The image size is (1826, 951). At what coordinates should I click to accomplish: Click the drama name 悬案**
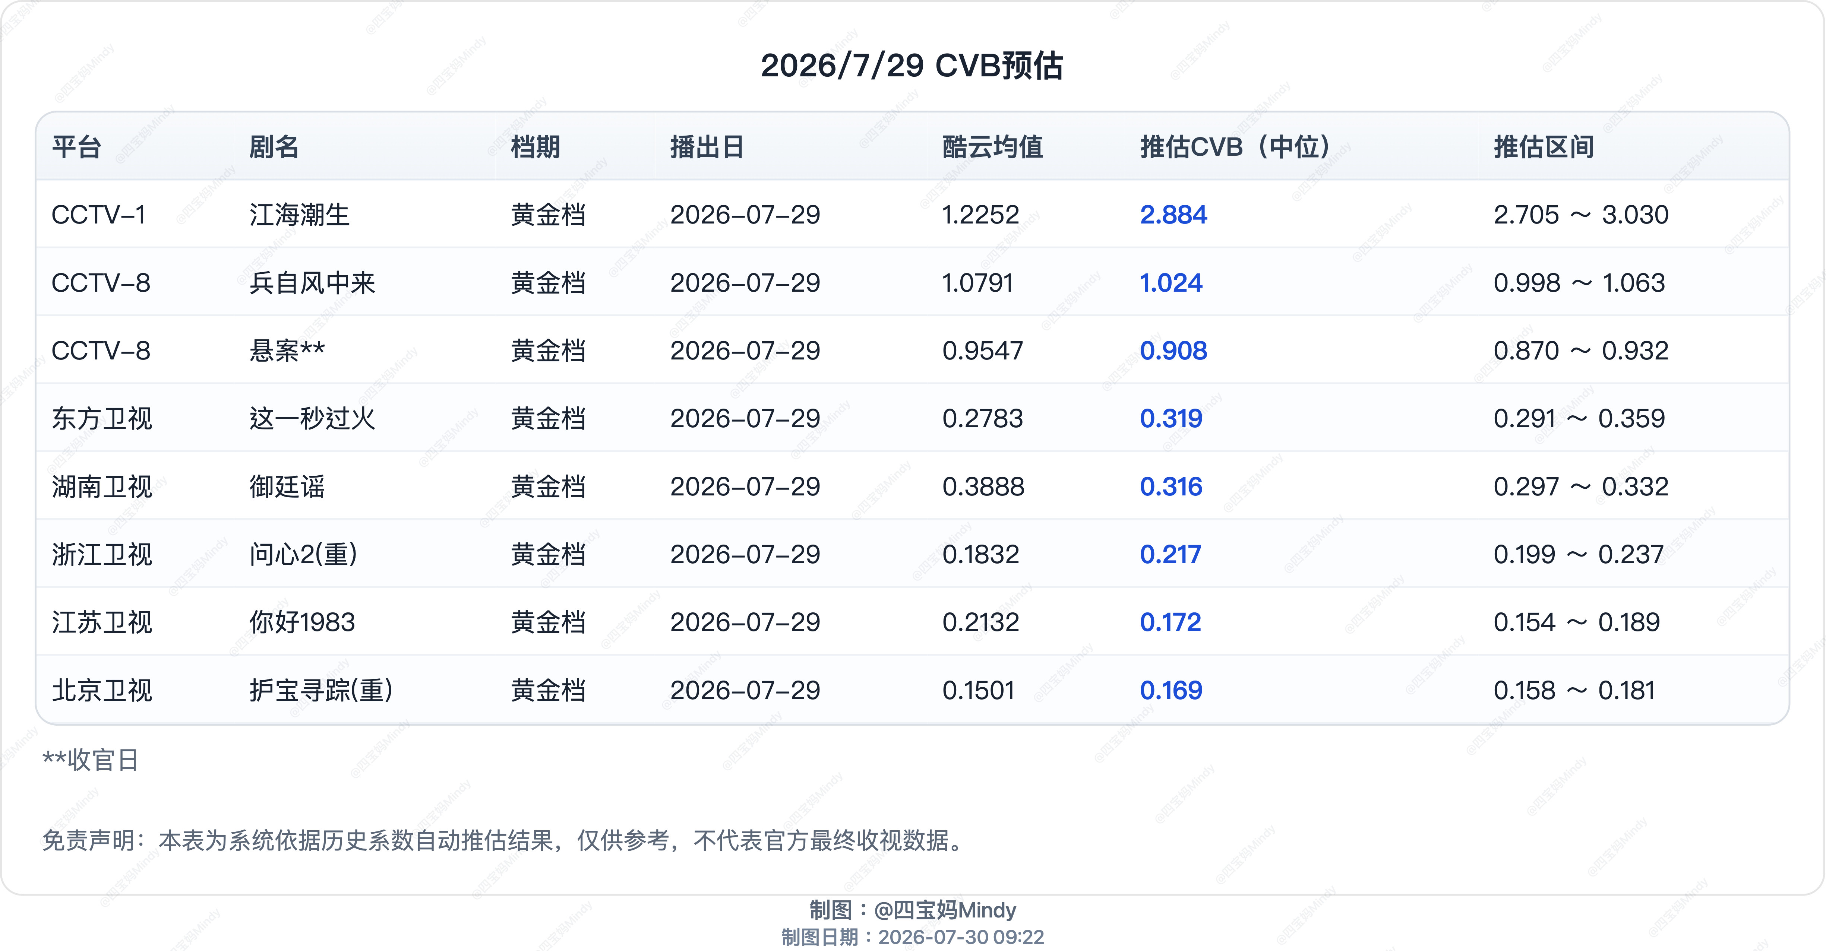click(x=287, y=351)
